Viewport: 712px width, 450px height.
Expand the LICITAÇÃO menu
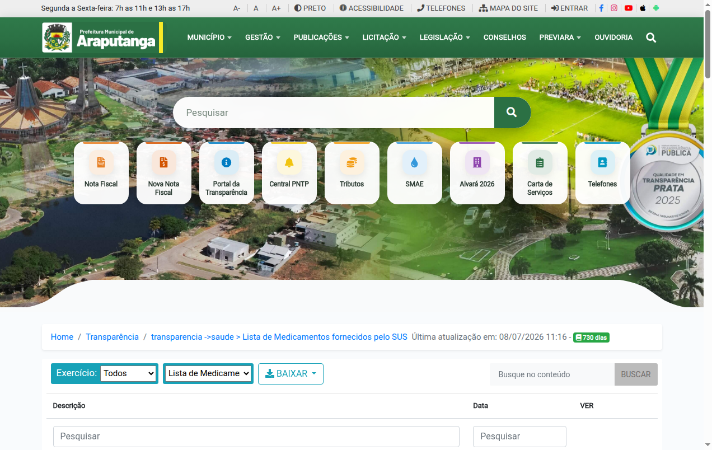pos(384,37)
